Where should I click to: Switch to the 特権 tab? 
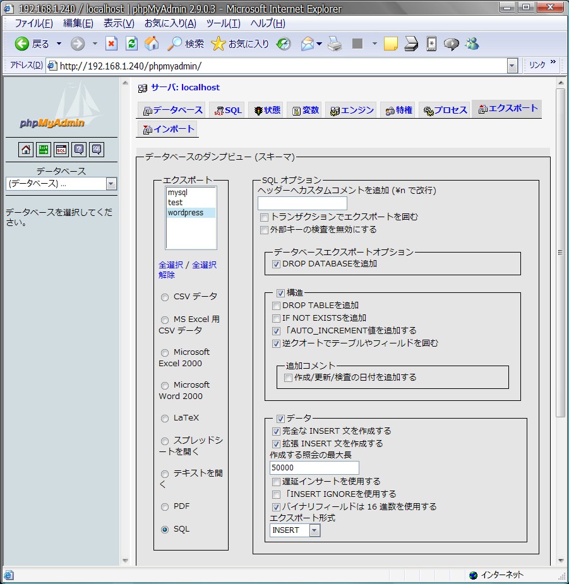[398, 110]
